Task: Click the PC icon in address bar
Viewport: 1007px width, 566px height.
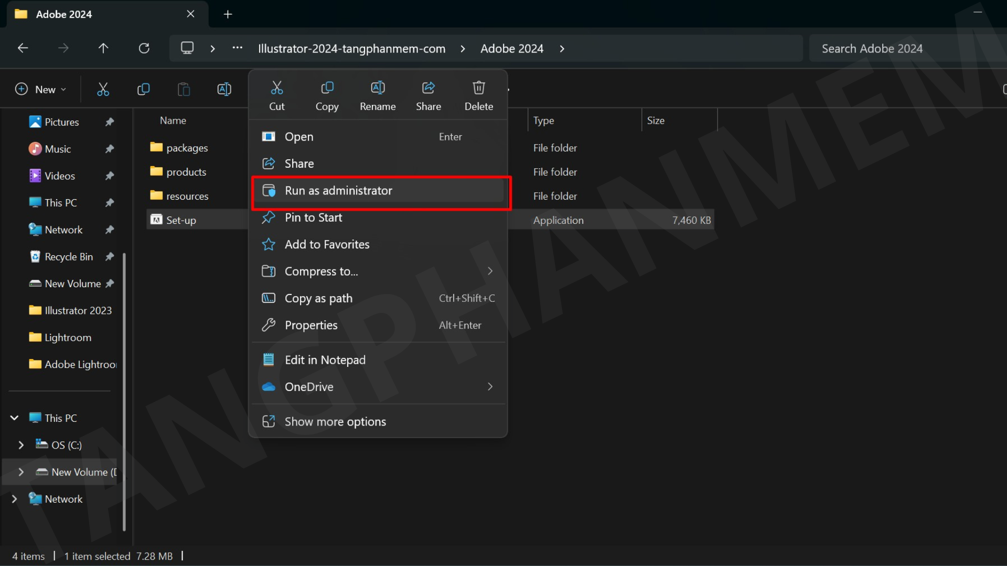Action: click(187, 48)
